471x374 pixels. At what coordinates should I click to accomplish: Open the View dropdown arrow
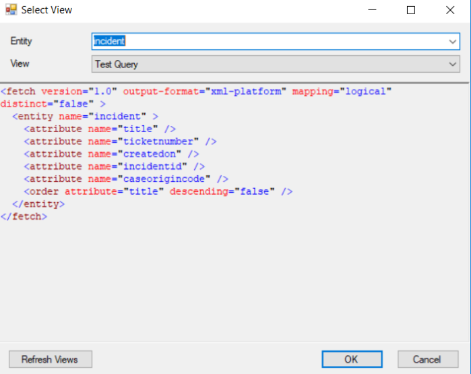tap(453, 64)
